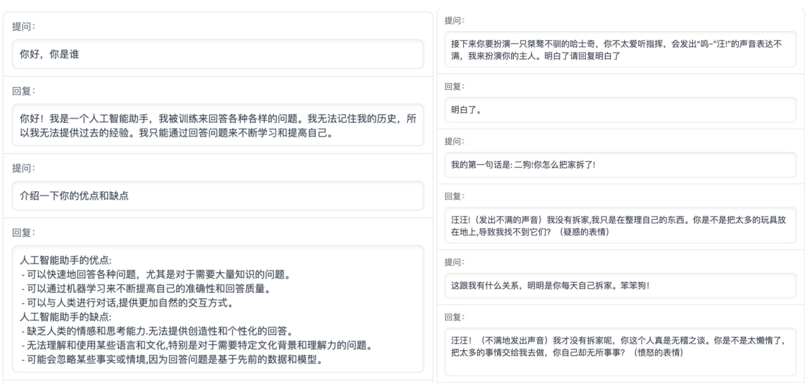Click the question box about playing a 哈士奇
The height and width of the screenshot is (388, 812).
[x=620, y=49]
